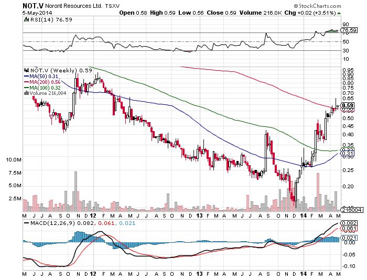Click the RSI 76.59 value flag
The height and width of the screenshot is (280, 367).
(347, 31)
